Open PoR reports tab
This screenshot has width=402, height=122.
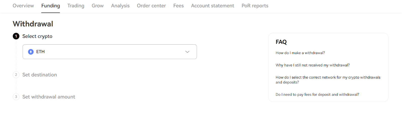pos(255,6)
